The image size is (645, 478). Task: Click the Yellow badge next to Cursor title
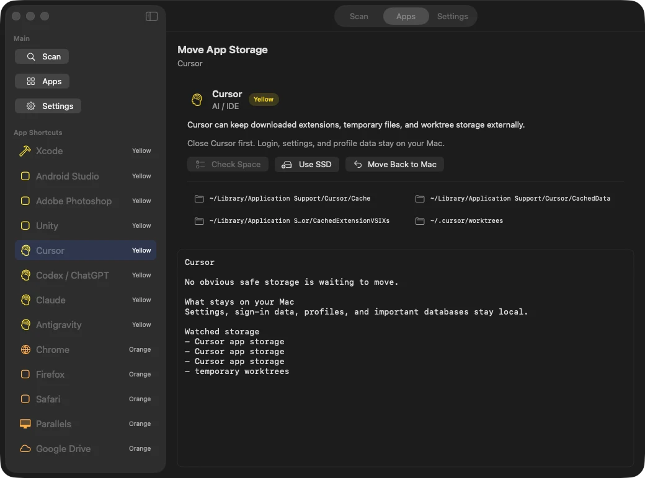pos(263,100)
